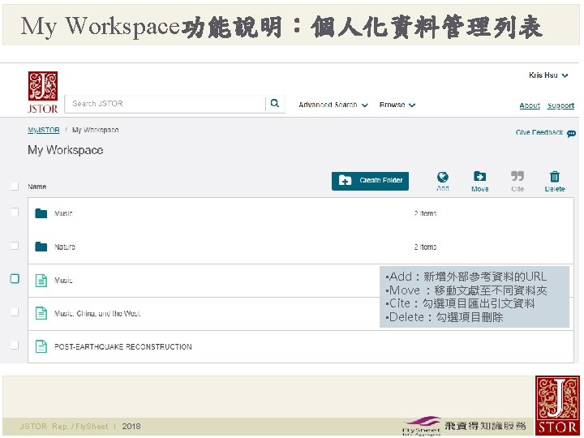The height and width of the screenshot is (438, 584).
Task: Open the Music folder name
Action: (63, 213)
